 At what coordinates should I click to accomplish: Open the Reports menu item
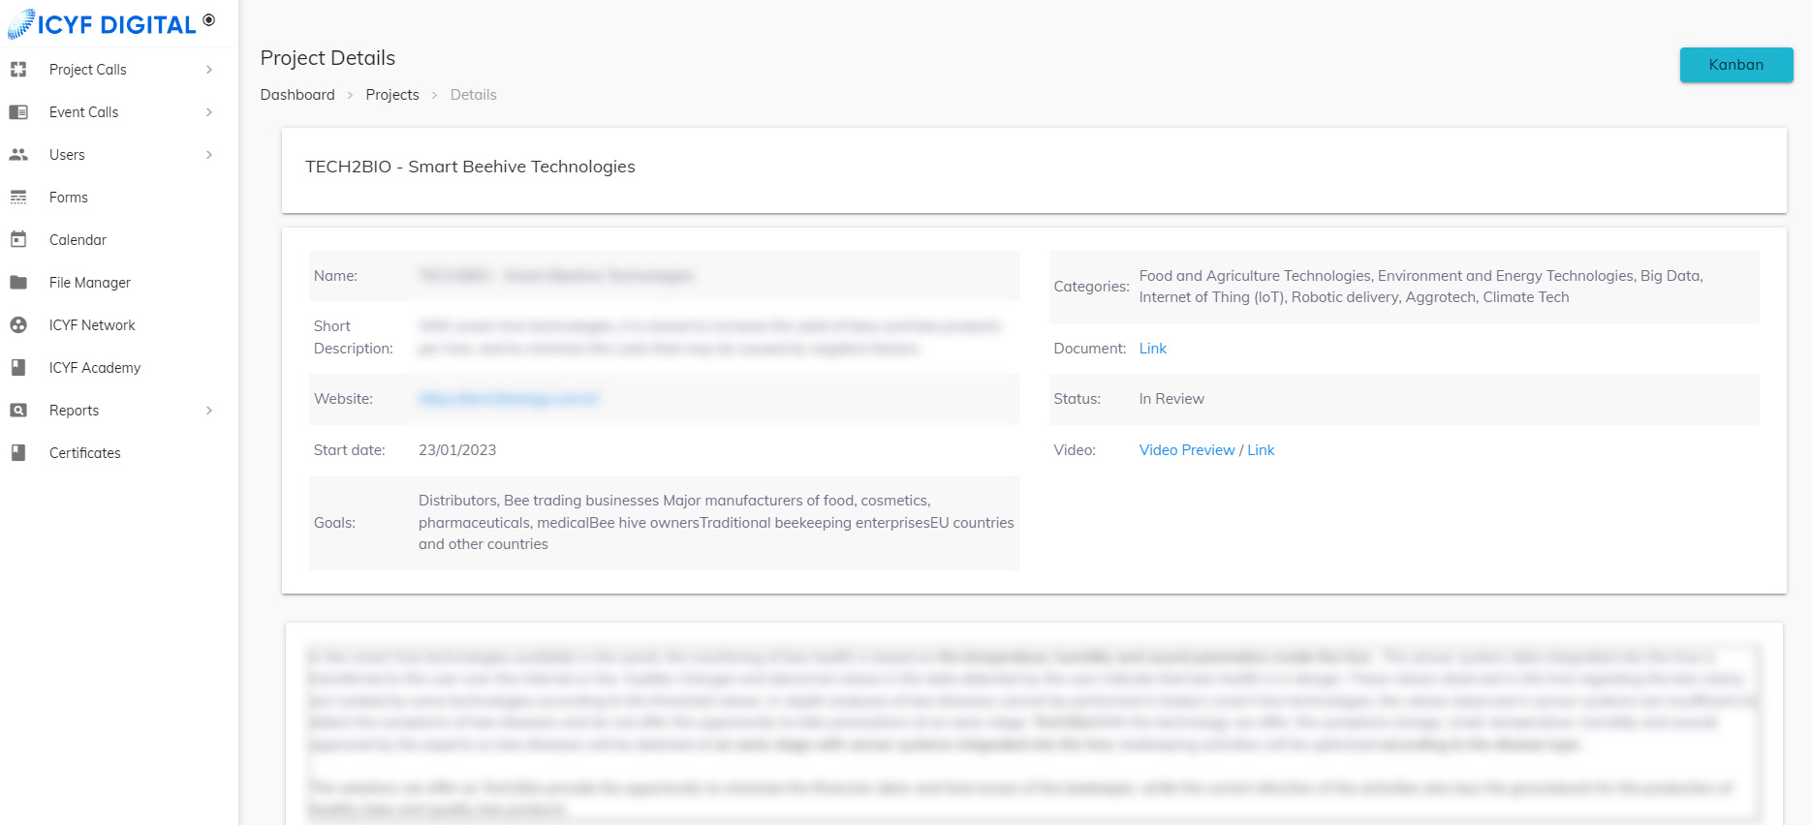coord(75,411)
